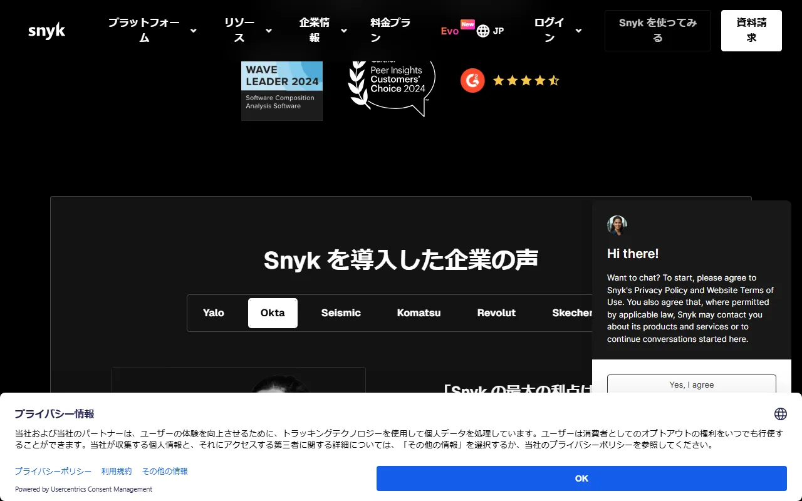Click the chat assistant's avatar photo
This screenshot has width=802, height=501.
click(617, 225)
